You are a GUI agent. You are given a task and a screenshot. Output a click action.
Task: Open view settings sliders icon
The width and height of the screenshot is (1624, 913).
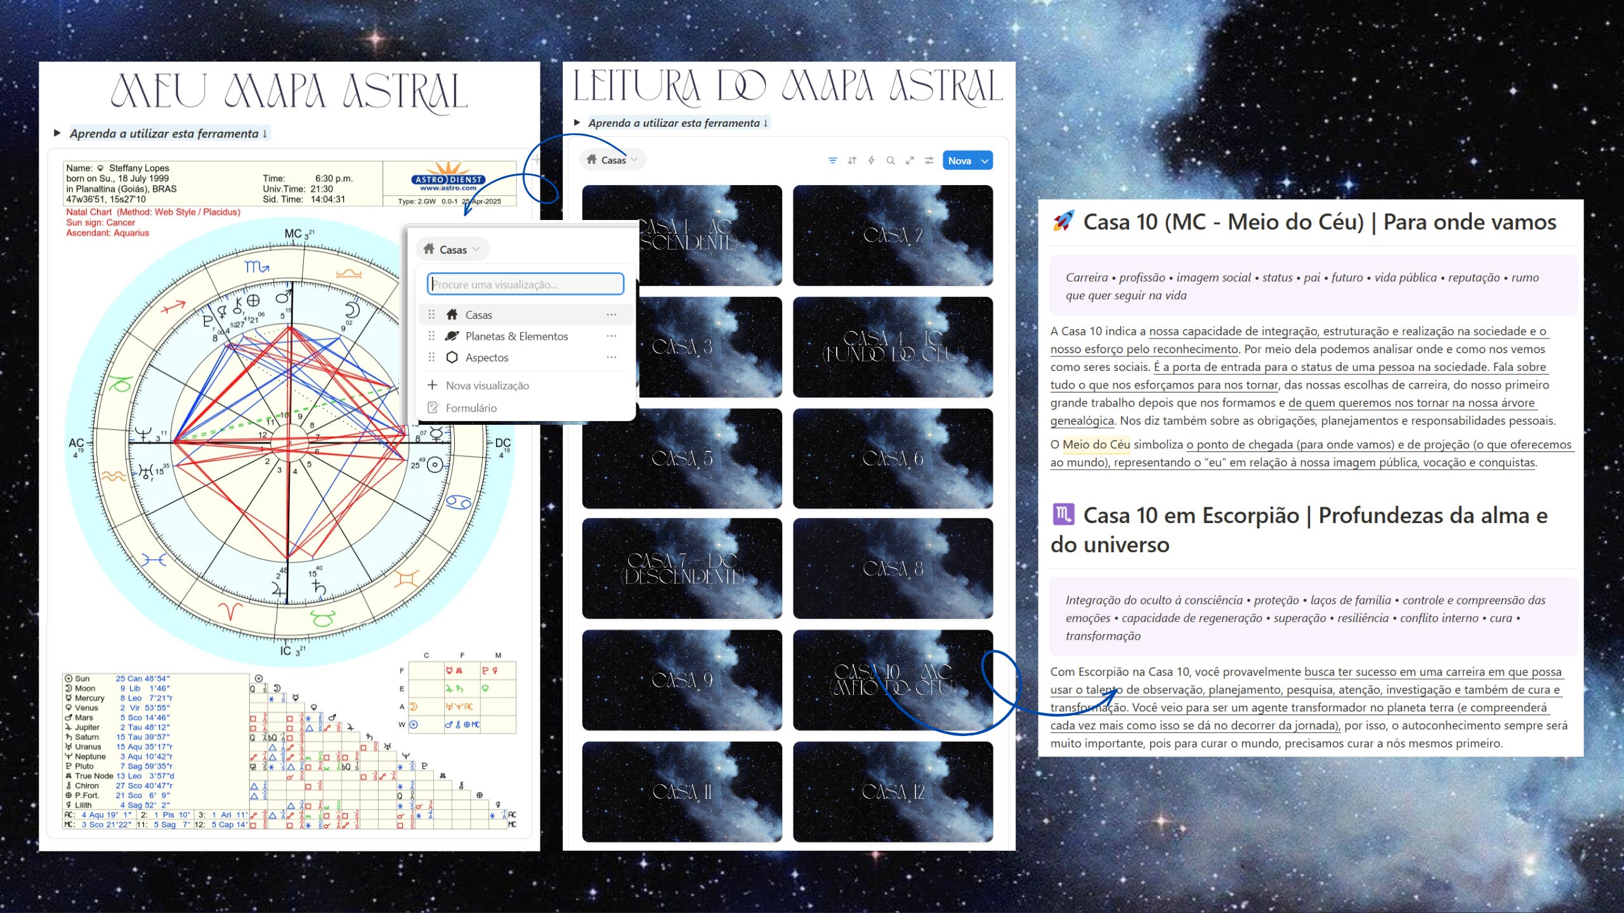929,160
